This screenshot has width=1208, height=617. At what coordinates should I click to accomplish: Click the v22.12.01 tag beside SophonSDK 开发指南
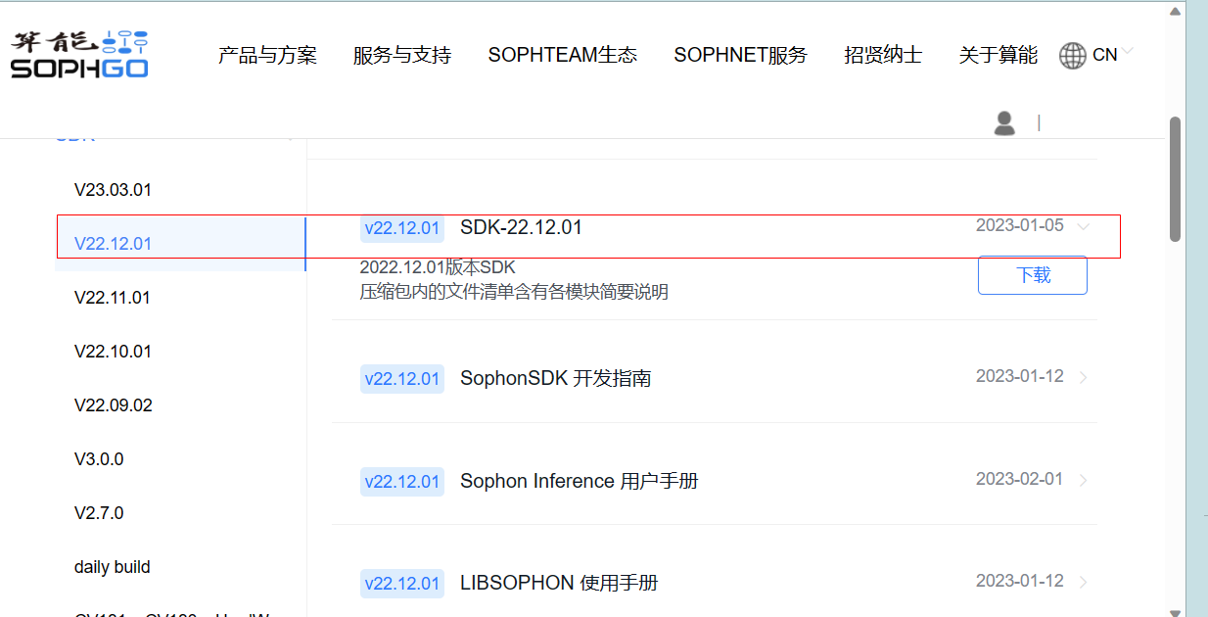pos(402,379)
